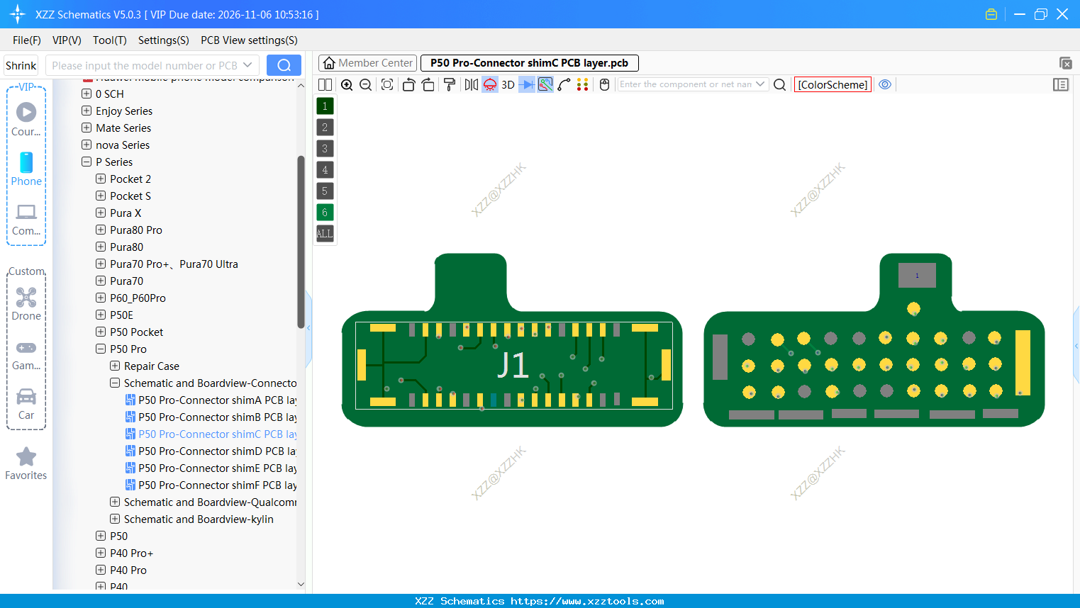Open the Tool(T) menu
The width and height of the screenshot is (1080, 608).
coord(109,40)
